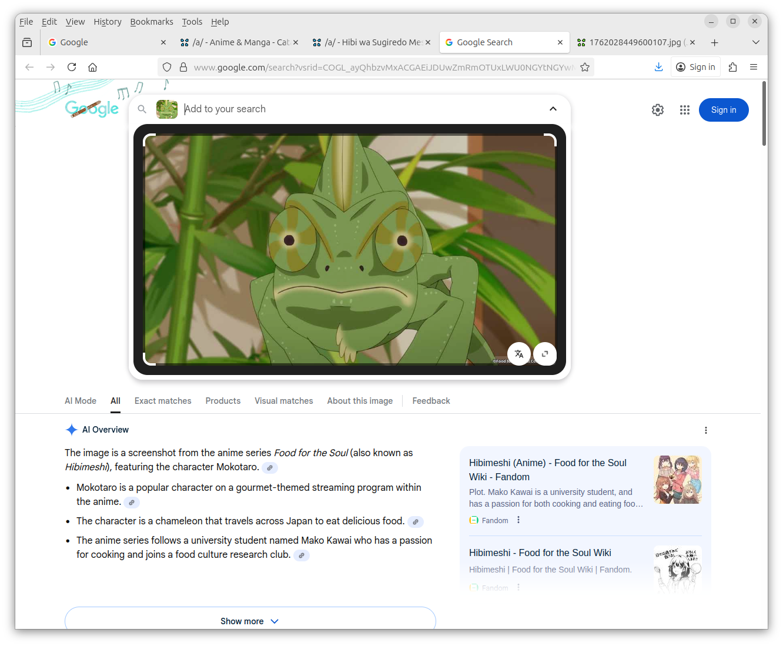The height and width of the screenshot is (646, 783).
Task: Select the About this image tab
Action: (x=360, y=401)
